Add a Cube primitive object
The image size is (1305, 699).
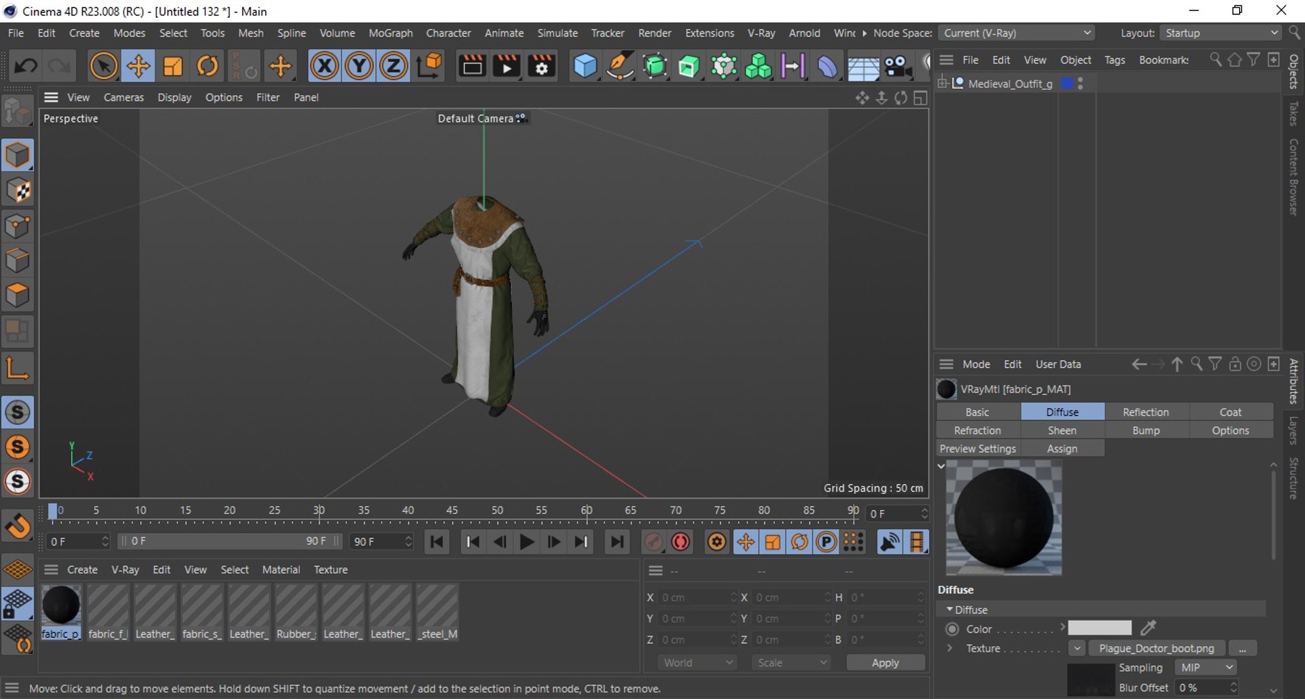(585, 66)
